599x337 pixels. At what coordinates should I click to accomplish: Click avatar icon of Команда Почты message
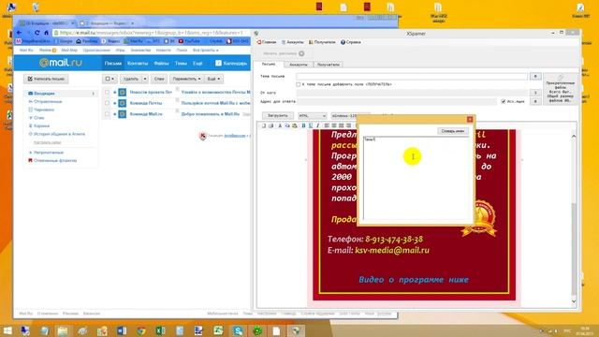[x=123, y=103]
